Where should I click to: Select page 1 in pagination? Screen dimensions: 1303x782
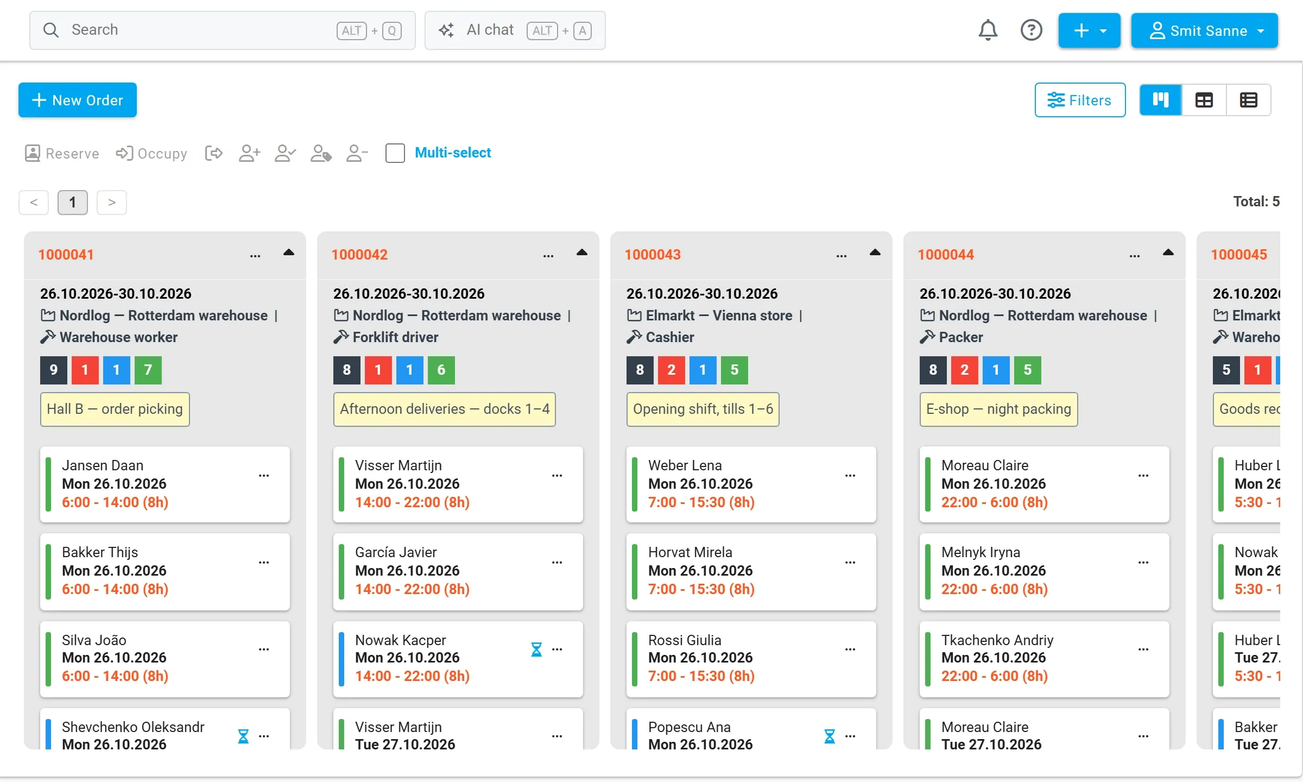[73, 203]
